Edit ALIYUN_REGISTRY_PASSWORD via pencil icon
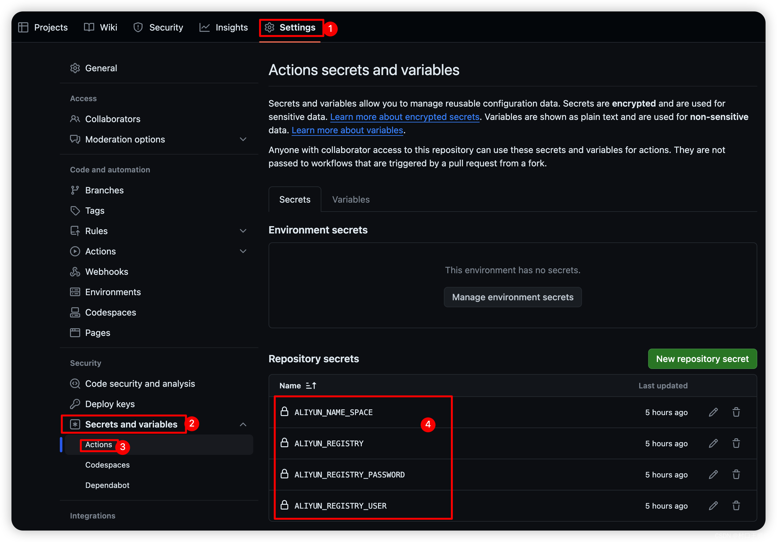 pos(713,474)
